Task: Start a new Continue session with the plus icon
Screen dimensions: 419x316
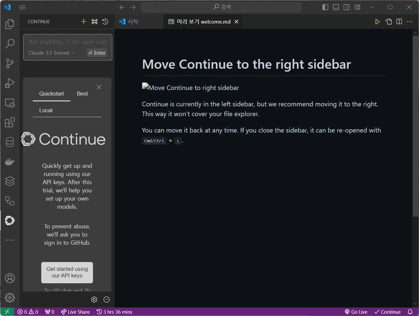Action: pos(84,22)
